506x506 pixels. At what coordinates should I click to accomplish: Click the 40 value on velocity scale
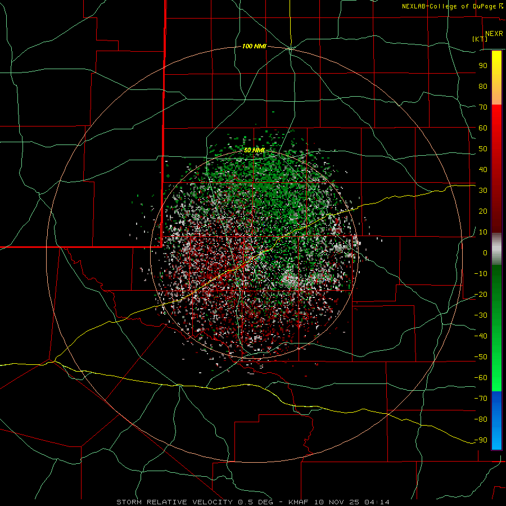click(x=483, y=169)
